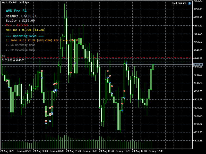Viewport: 206px width, 154px height.
Task: Click news row 3 'No Upcoming News'
Action: tap(21, 50)
